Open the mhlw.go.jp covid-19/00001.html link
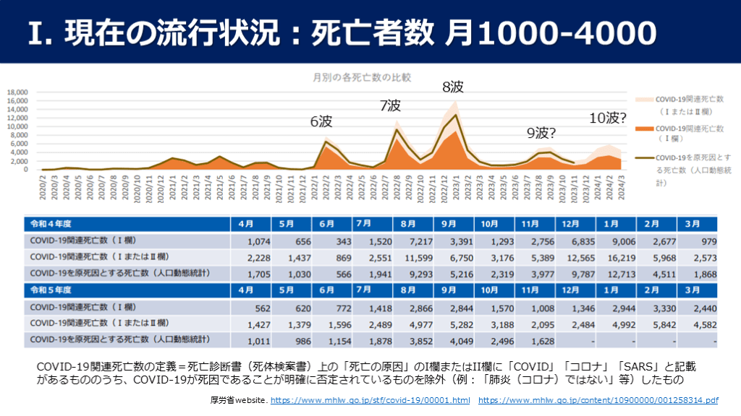 click(x=370, y=400)
